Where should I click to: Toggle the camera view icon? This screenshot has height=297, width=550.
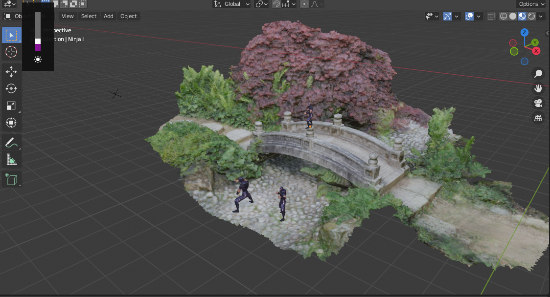[538, 103]
